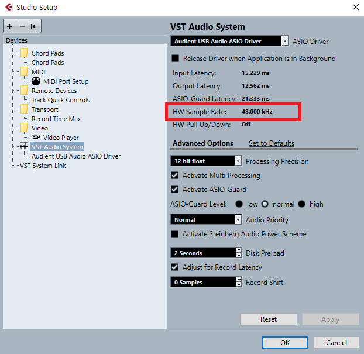Viewport: 364px width, 354px height.
Task: Click the Video Player camera icon
Action: 36,137
